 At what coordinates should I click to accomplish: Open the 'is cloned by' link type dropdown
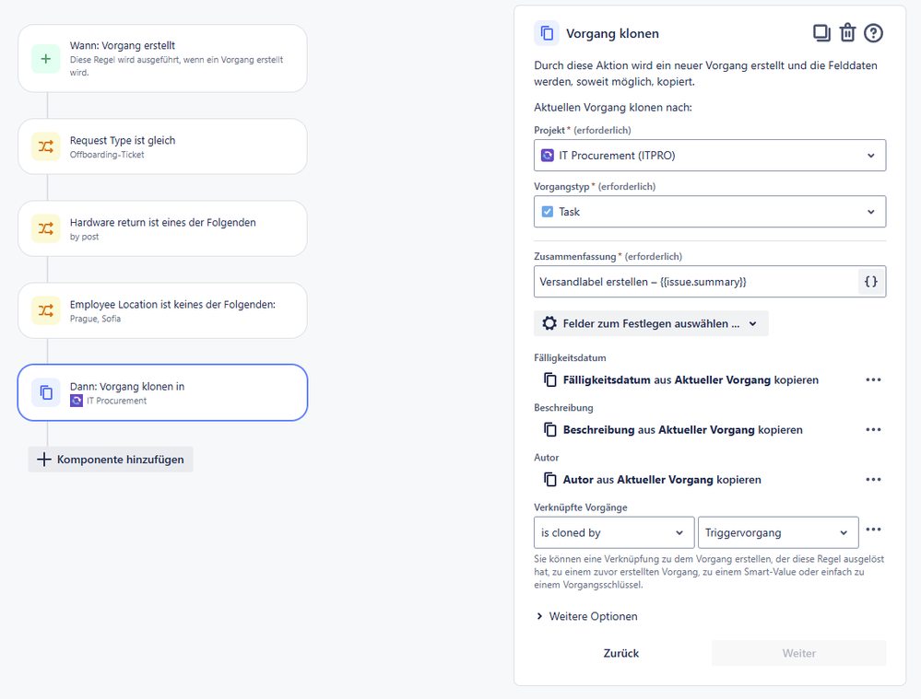(x=614, y=532)
